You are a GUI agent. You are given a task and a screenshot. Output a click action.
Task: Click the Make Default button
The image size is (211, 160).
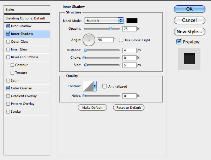[x=92, y=108]
